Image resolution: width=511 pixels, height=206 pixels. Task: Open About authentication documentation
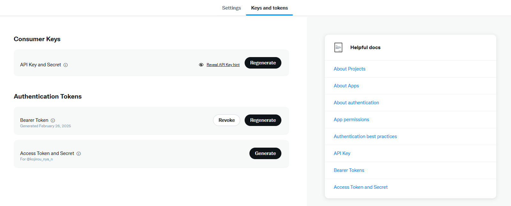[x=356, y=103]
